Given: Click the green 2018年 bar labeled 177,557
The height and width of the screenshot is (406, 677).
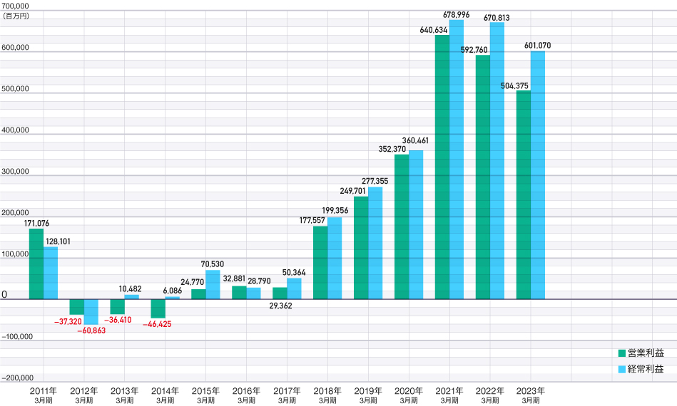Looking at the screenshot, I should pyautogui.click(x=320, y=262).
